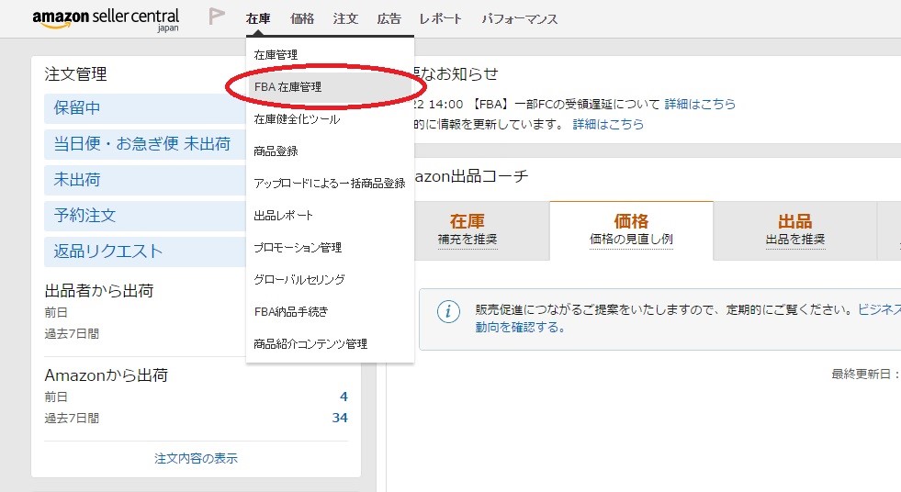Click the 注文管理 heading text
901x492 pixels.
[76, 74]
